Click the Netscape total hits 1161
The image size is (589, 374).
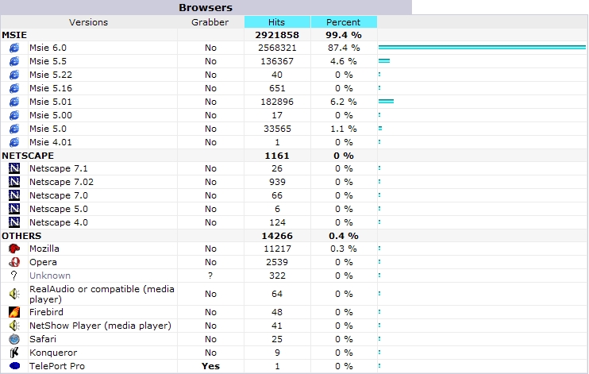(277, 156)
